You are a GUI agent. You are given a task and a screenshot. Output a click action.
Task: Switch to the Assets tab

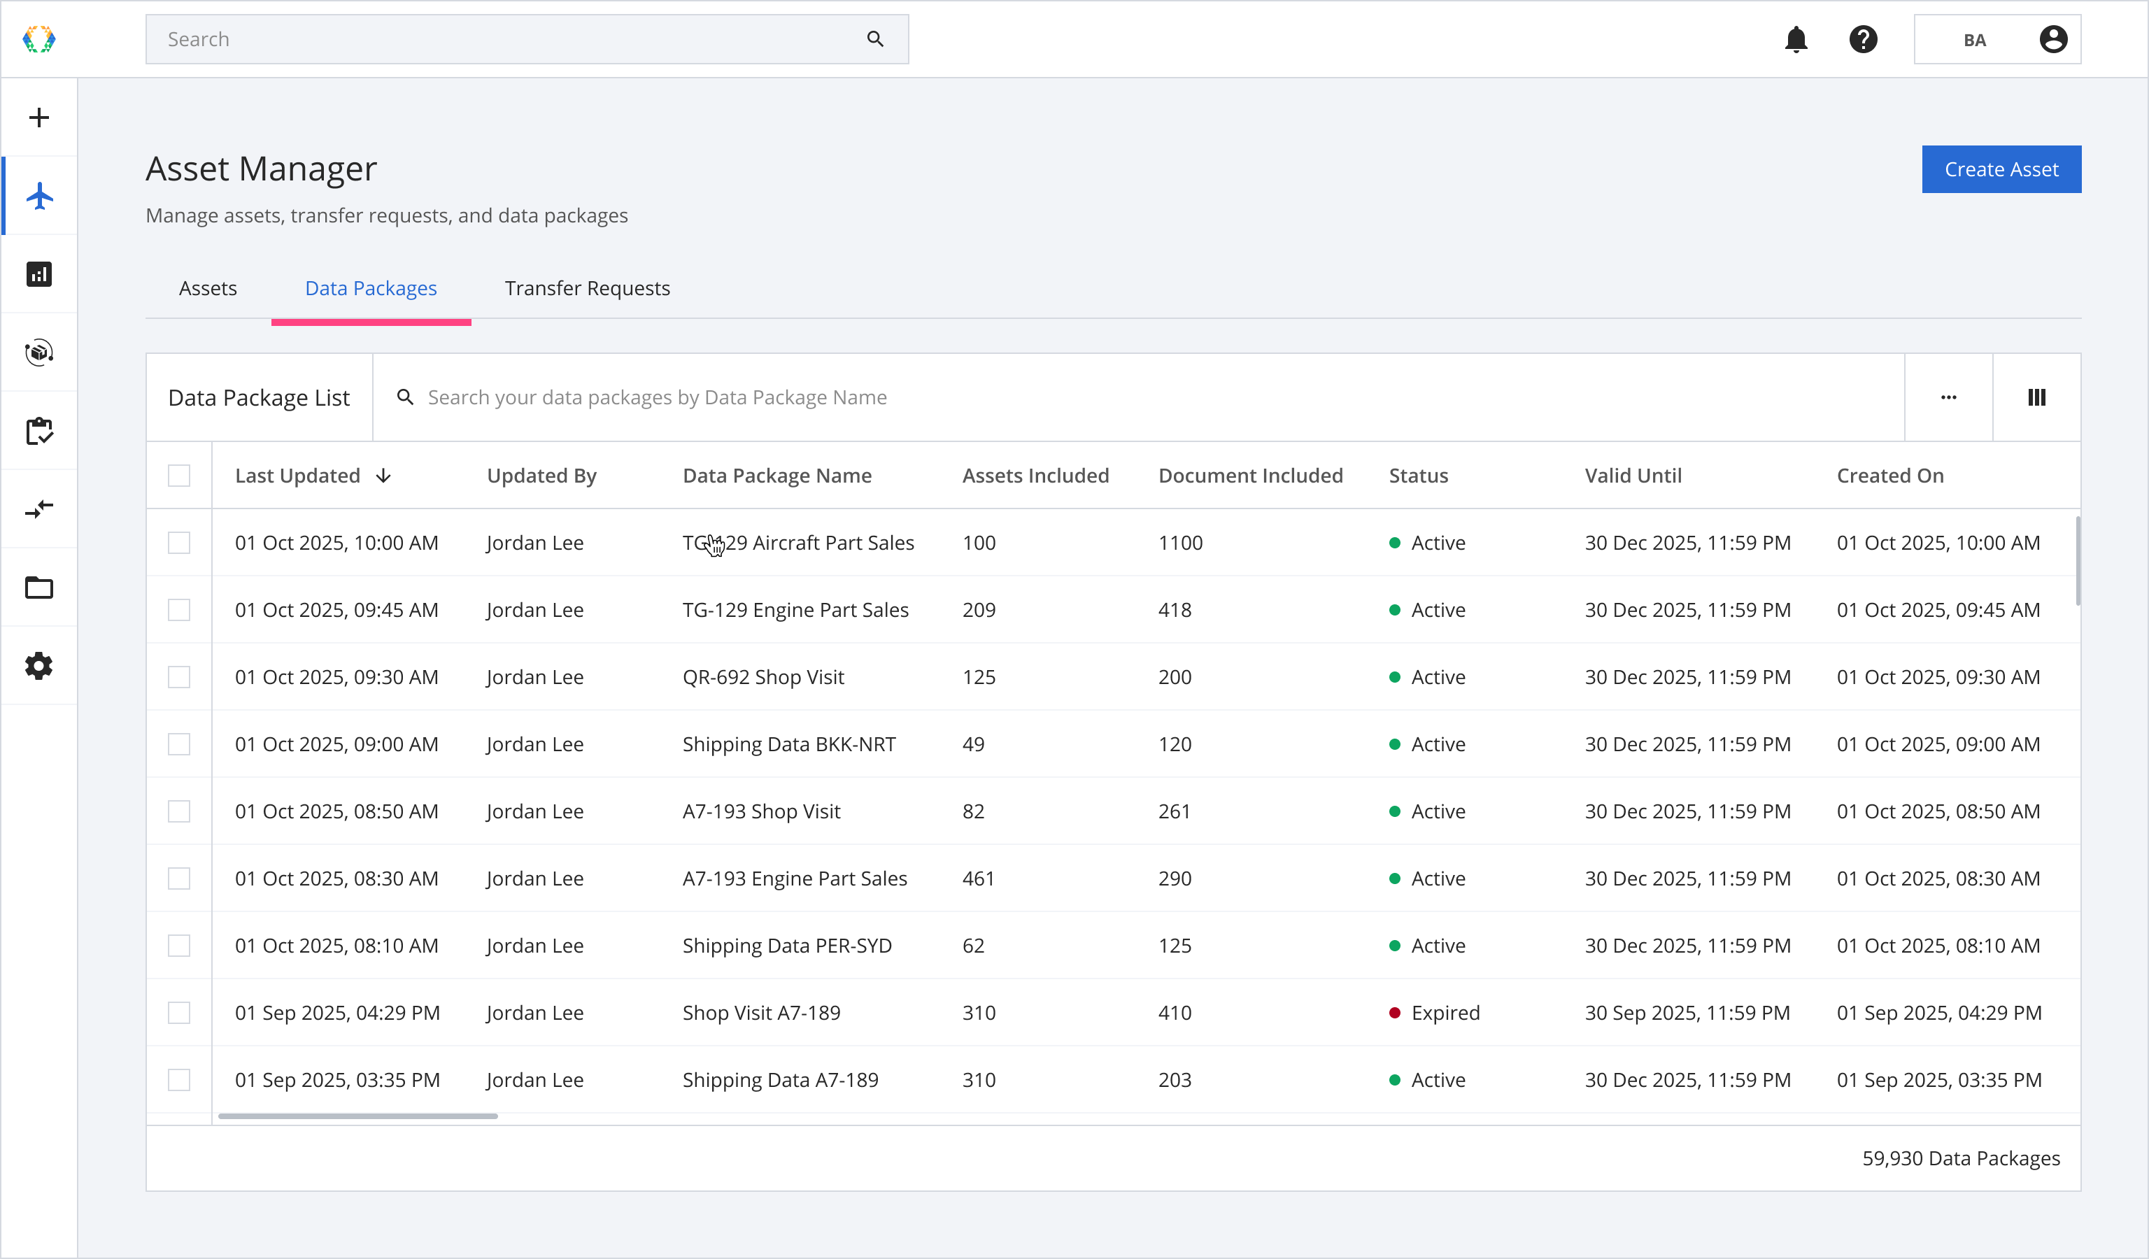[208, 288]
